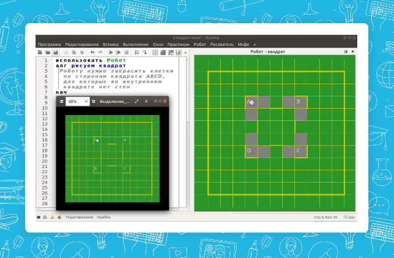Click the Open file folder icon
Image resolution: width=394 pixels, height=258 pixels.
click(x=48, y=52)
